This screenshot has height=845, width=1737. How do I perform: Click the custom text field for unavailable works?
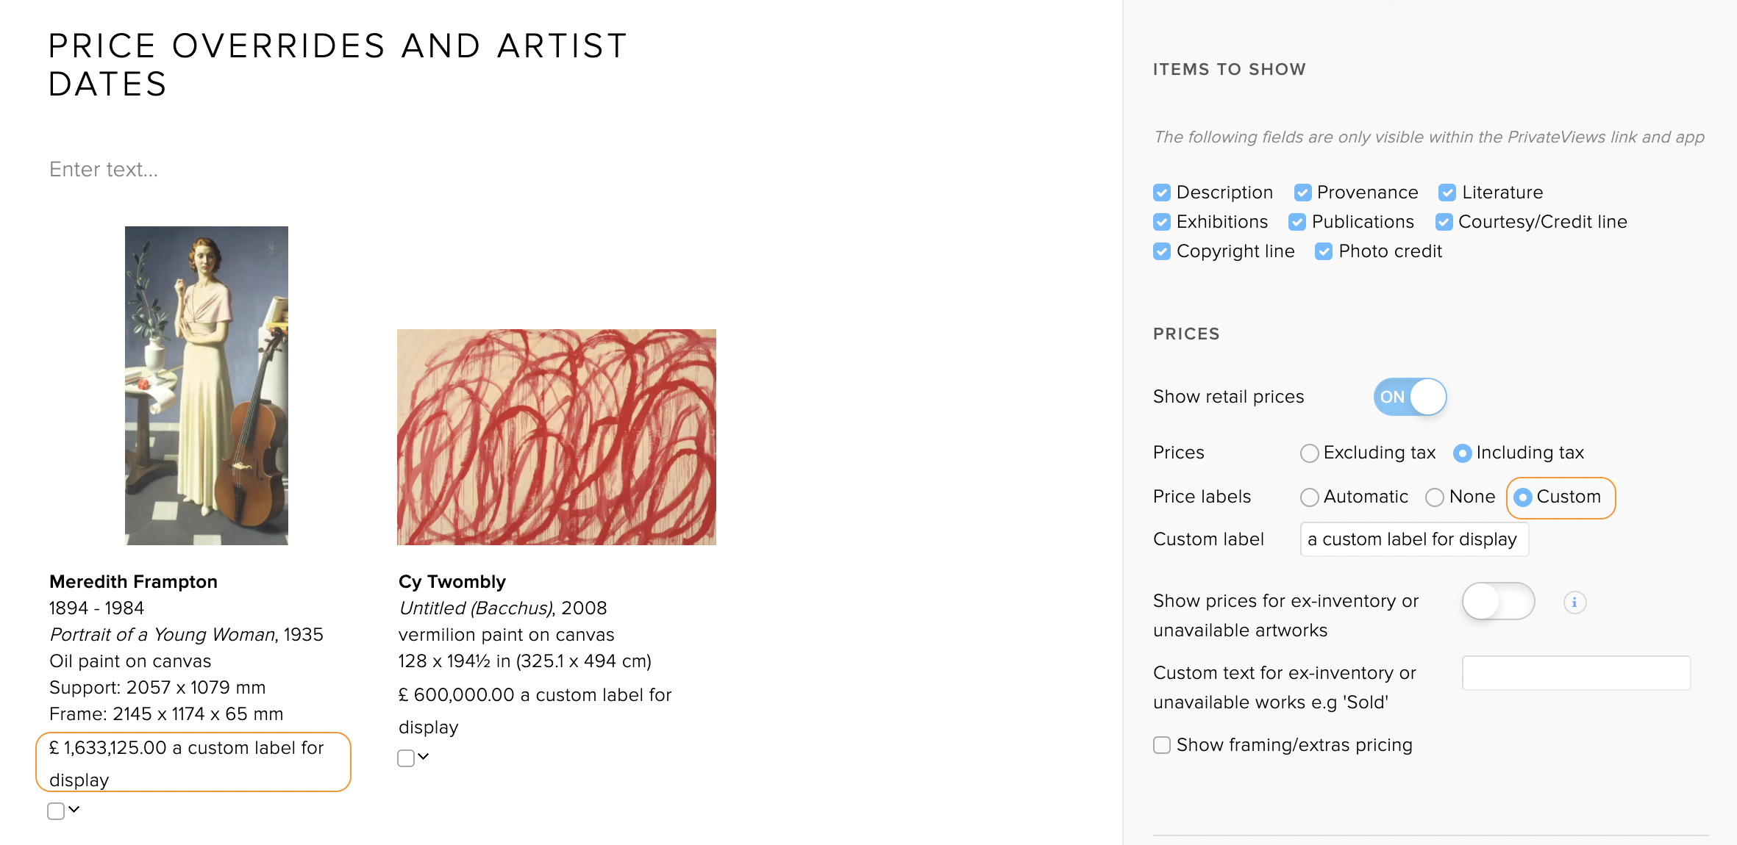pos(1576,673)
